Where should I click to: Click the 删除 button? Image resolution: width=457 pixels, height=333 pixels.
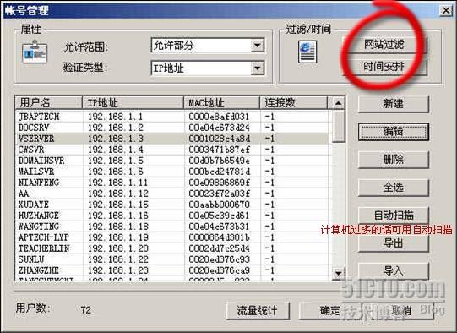[x=393, y=159]
